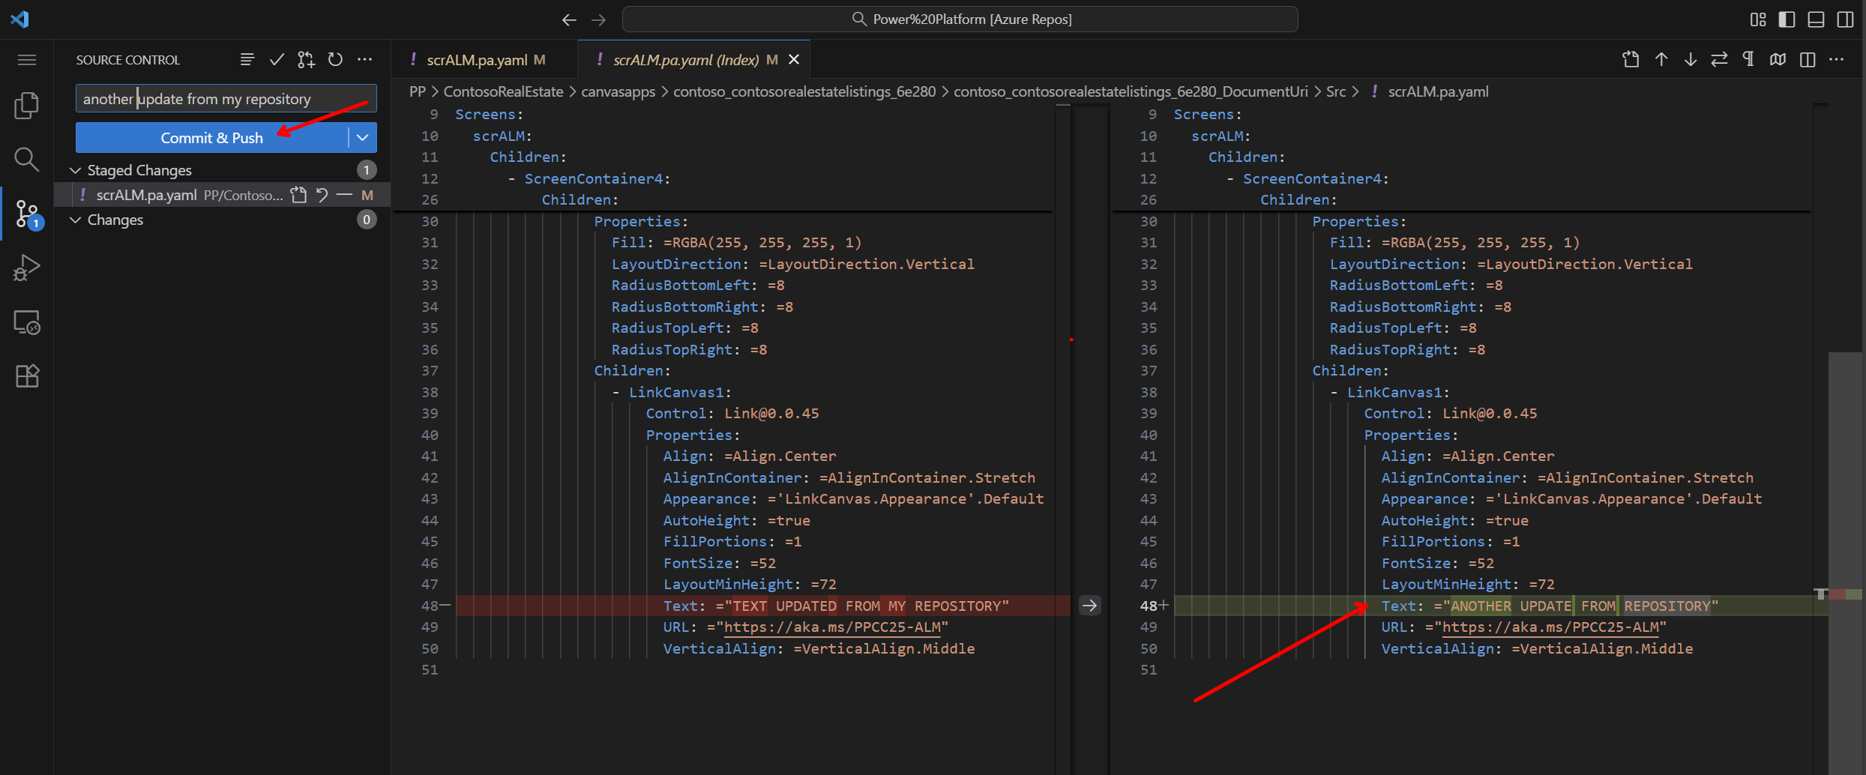Open the Remote Explorer view

click(26, 322)
